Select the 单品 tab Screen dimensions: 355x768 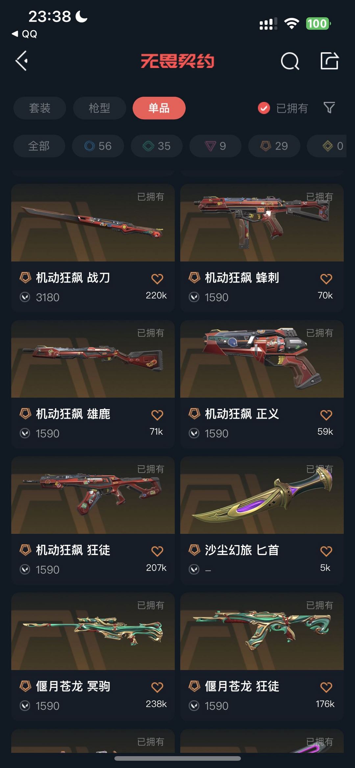[x=159, y=108]
